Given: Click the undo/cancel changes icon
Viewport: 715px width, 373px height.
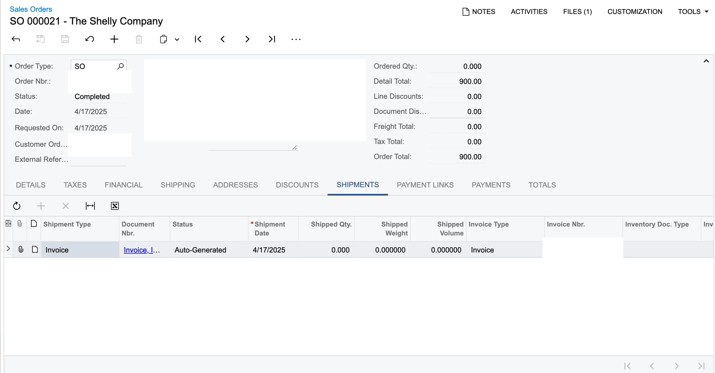Looking at the screenshot, I should pos(89,39).
